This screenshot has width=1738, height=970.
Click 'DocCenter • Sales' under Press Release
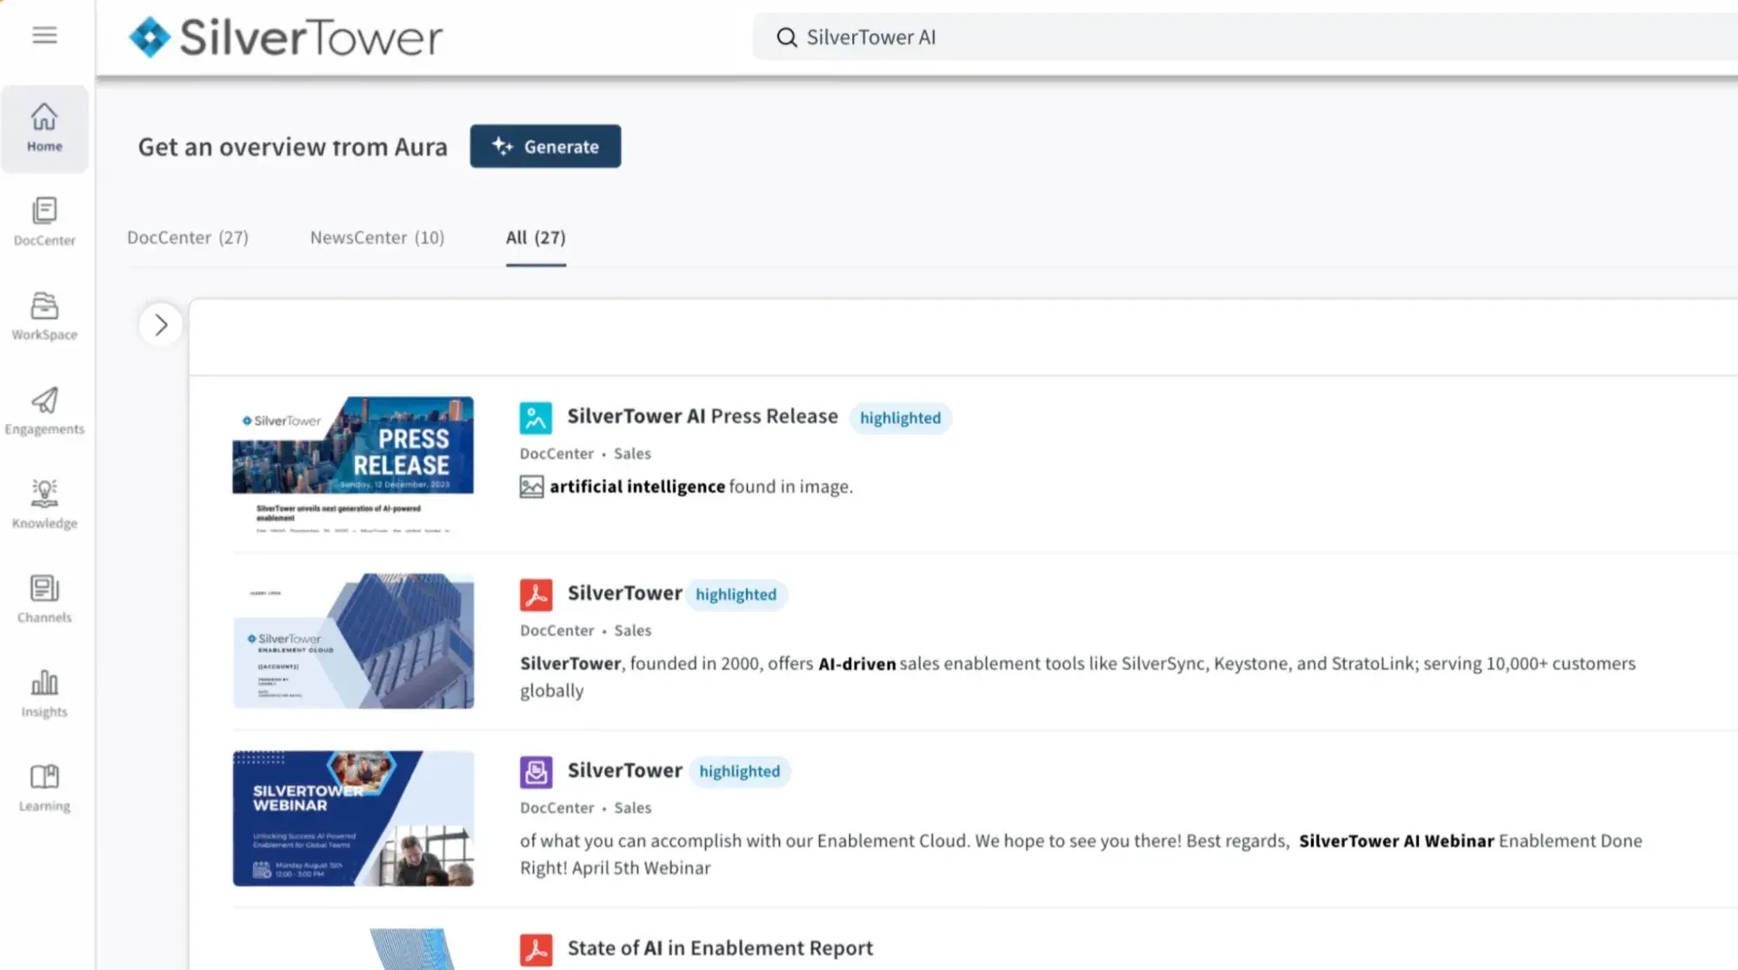(x=585, y=454)
